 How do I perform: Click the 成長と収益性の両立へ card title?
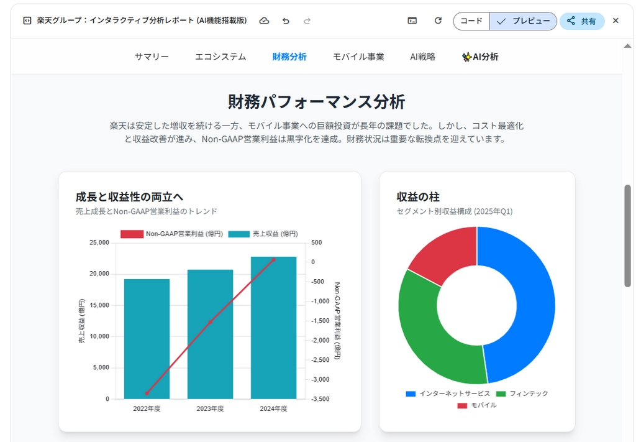coord(129,197)
